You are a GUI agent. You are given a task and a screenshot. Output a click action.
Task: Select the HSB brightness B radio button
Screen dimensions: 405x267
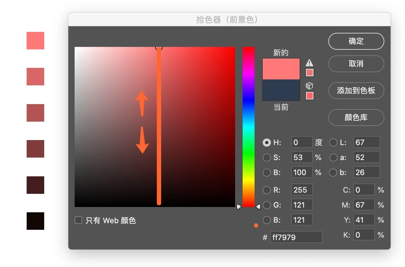click(x=266, y=173)
